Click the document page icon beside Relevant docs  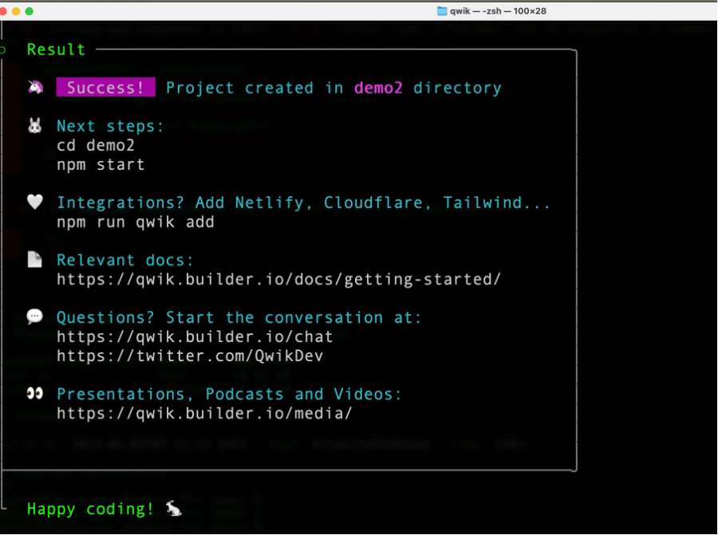pyautogui.click(x=35, y=259)
